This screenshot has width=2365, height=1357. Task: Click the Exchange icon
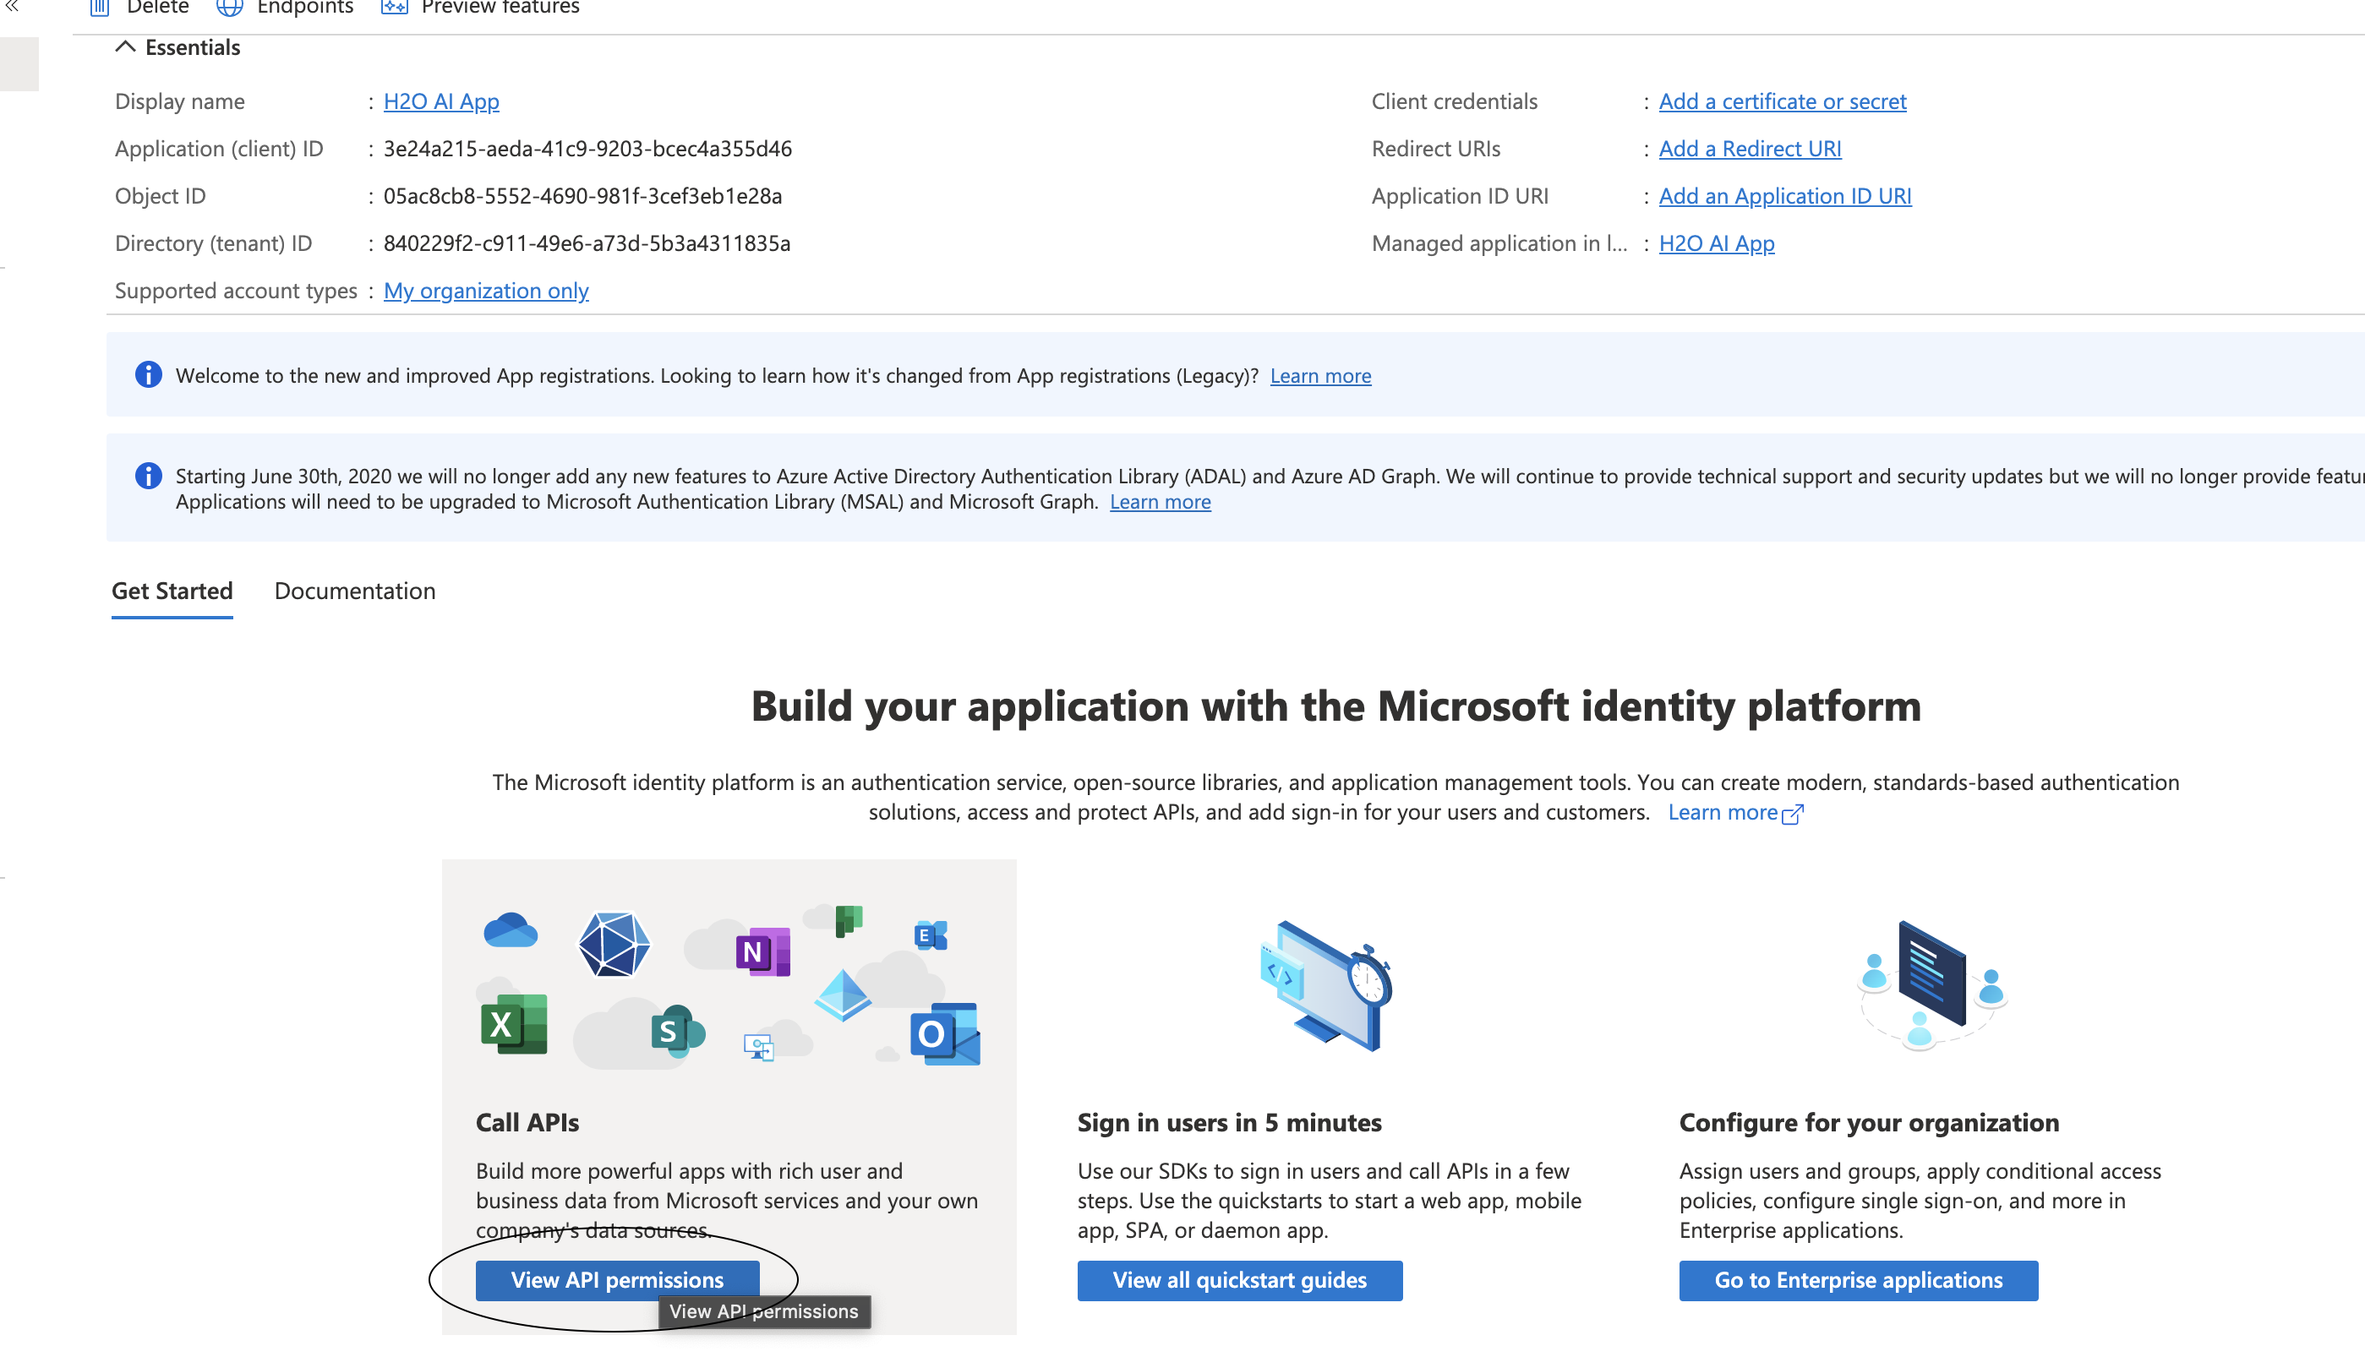(x=931, y=935)
